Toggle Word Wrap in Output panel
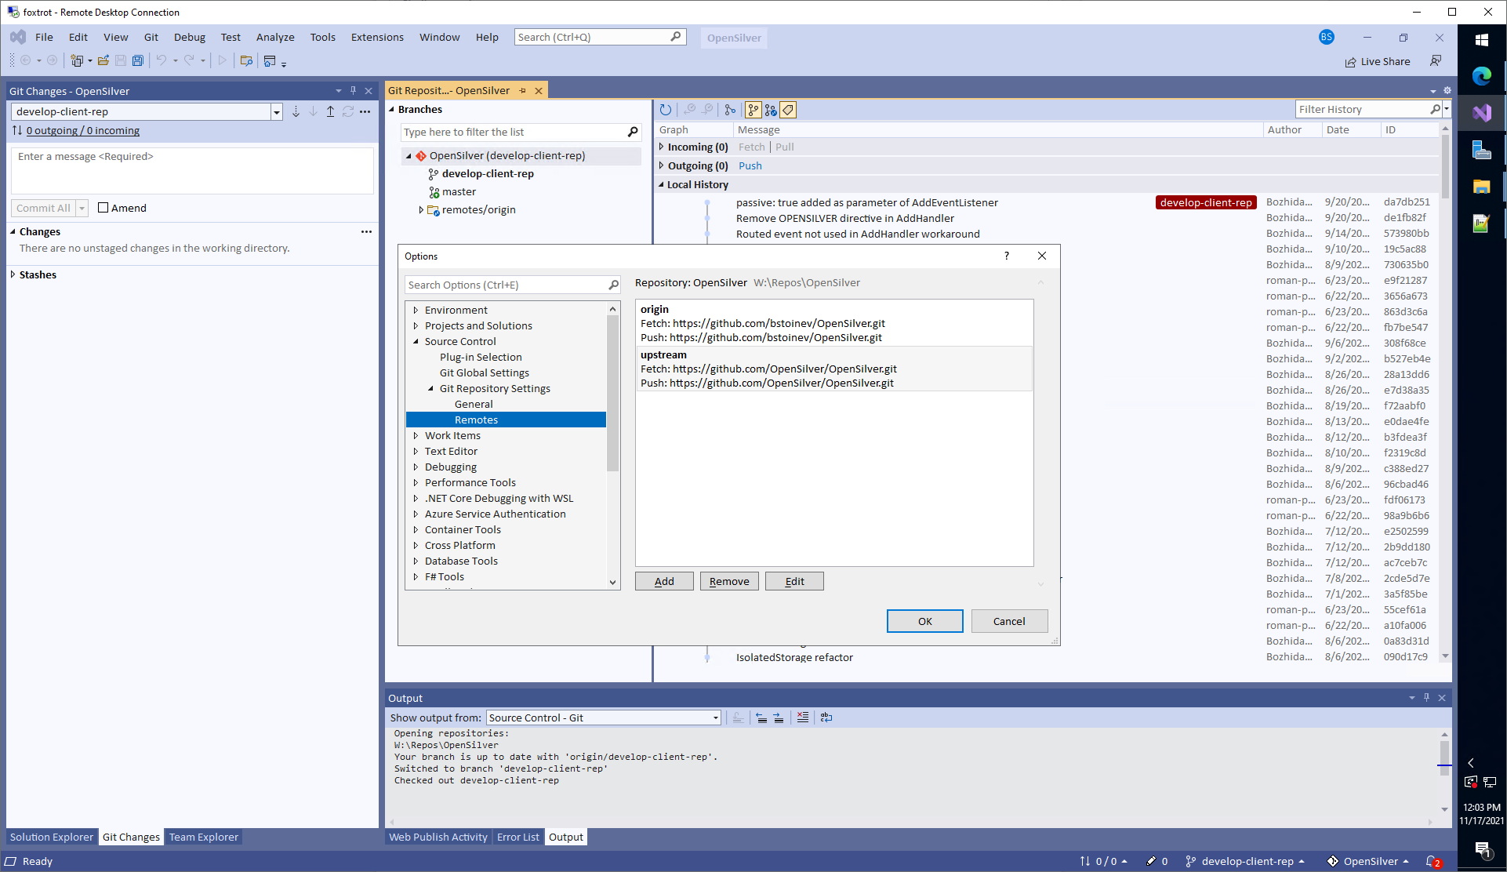This screenshot has height=872, width=1507. (x=826, y=718)
